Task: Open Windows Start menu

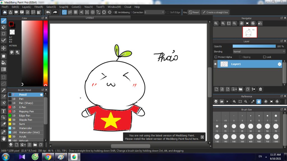Action: tap(6, 157)
